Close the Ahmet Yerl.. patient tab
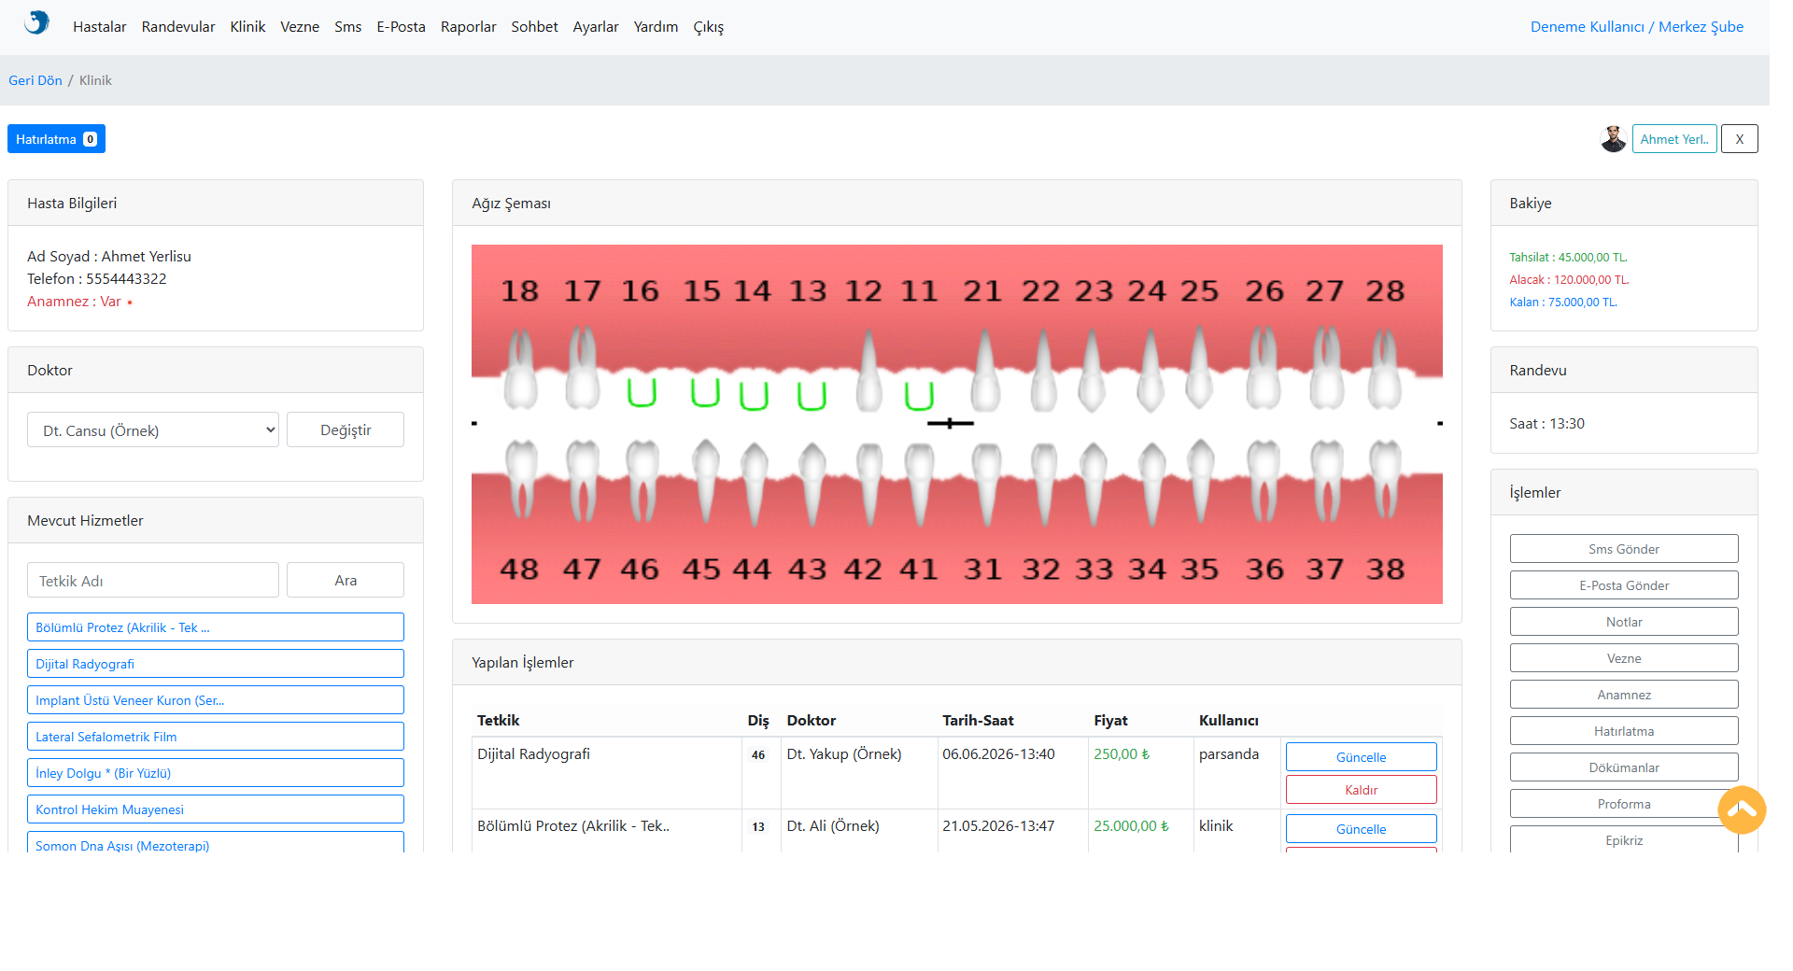Screen dimensions: 1793x971 [1739, 139]
